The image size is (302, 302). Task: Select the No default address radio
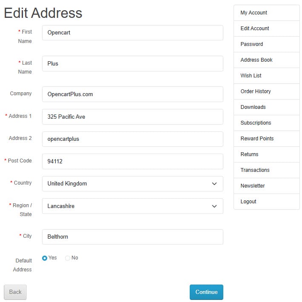pyautogui.click(x=67, y=258)
